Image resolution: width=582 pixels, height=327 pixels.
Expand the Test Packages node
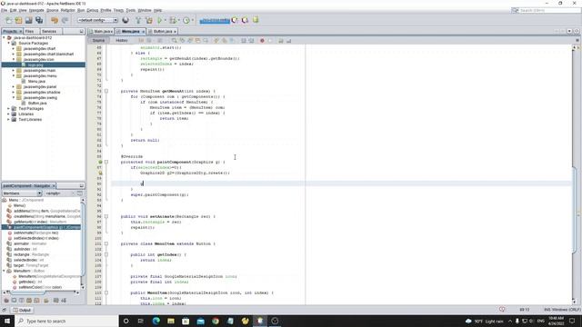[x=8, y=109]
